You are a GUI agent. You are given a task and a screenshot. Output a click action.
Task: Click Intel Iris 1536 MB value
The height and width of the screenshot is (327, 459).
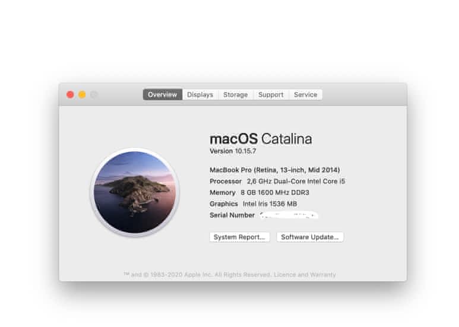[270, 204]
